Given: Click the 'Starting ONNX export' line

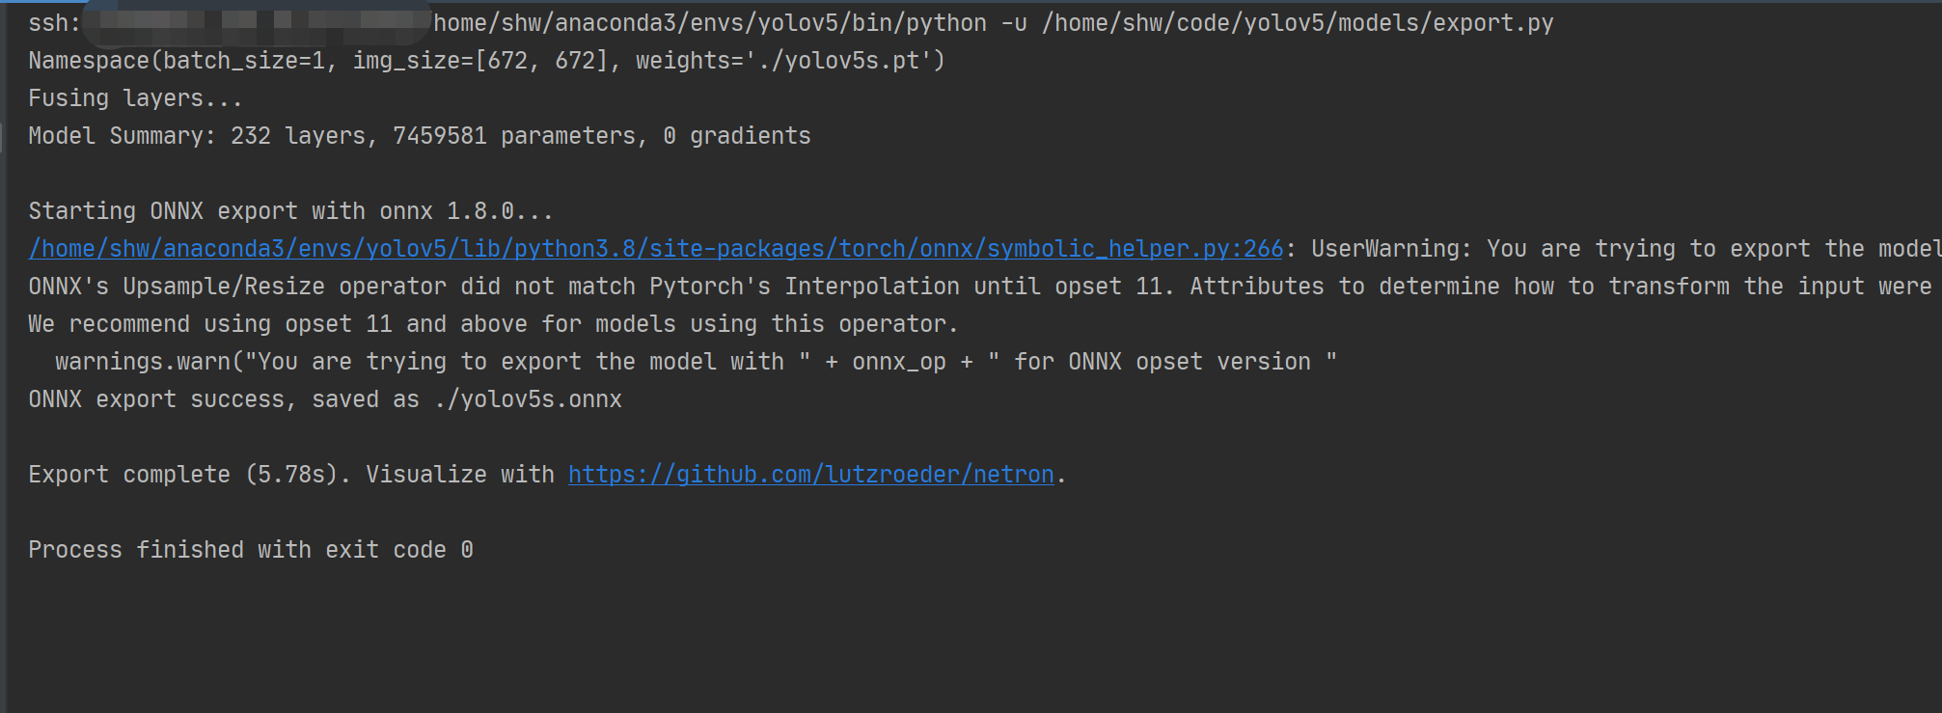Looking at the screenshot, I should point(289,211).
